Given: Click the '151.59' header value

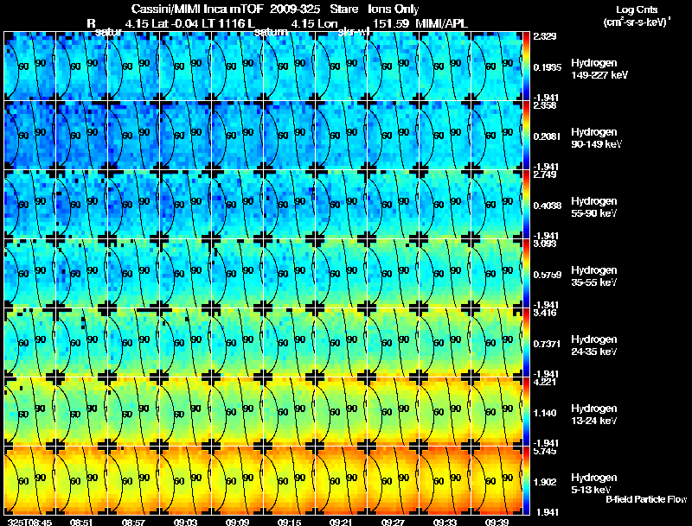Looking at the screenshot, I should (x=391, y=23).
